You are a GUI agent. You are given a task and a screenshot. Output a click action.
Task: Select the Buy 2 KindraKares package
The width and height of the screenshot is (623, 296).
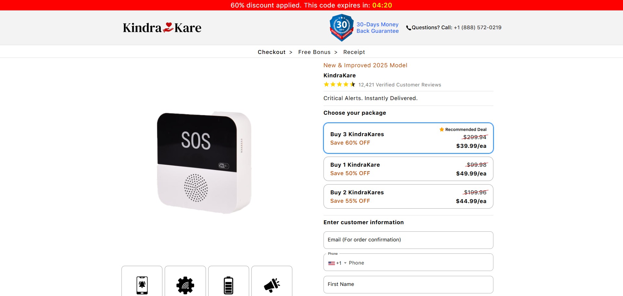point(408,197)
